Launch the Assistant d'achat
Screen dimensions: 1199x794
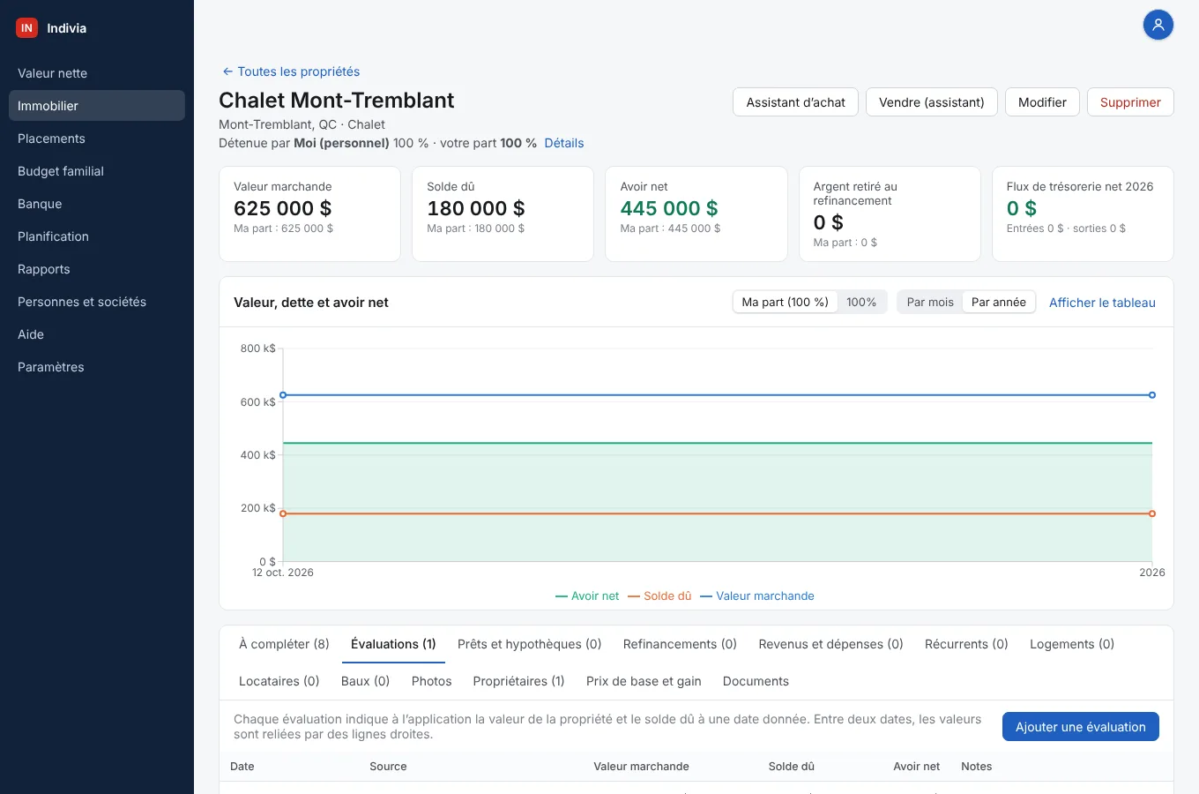coord(795,102)
